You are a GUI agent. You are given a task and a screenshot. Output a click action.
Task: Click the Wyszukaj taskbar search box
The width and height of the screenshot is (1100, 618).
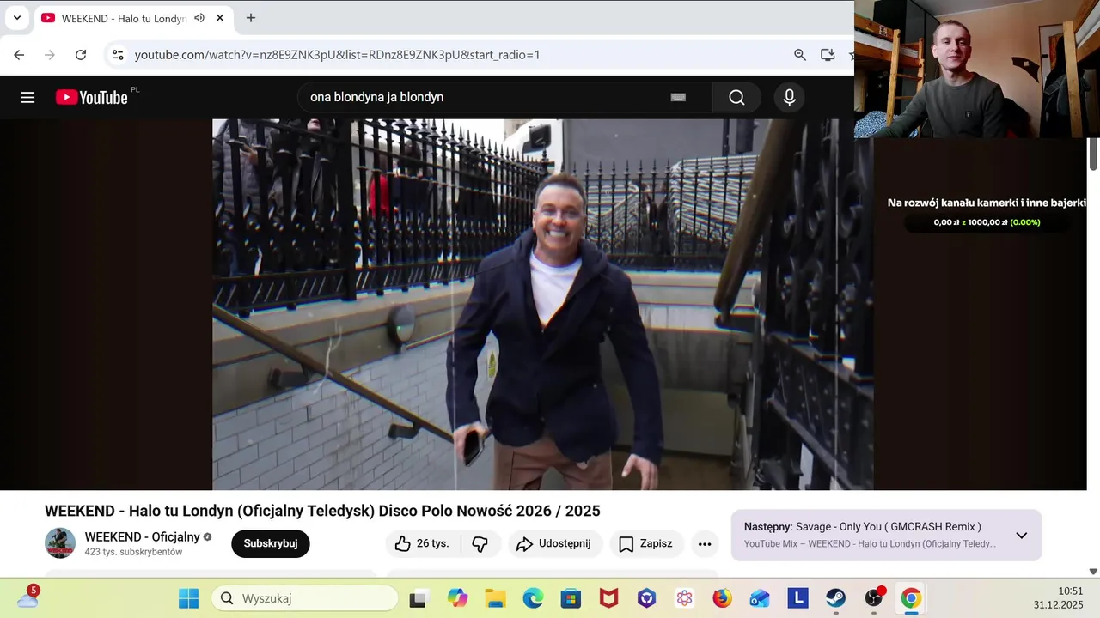(305, 598)
